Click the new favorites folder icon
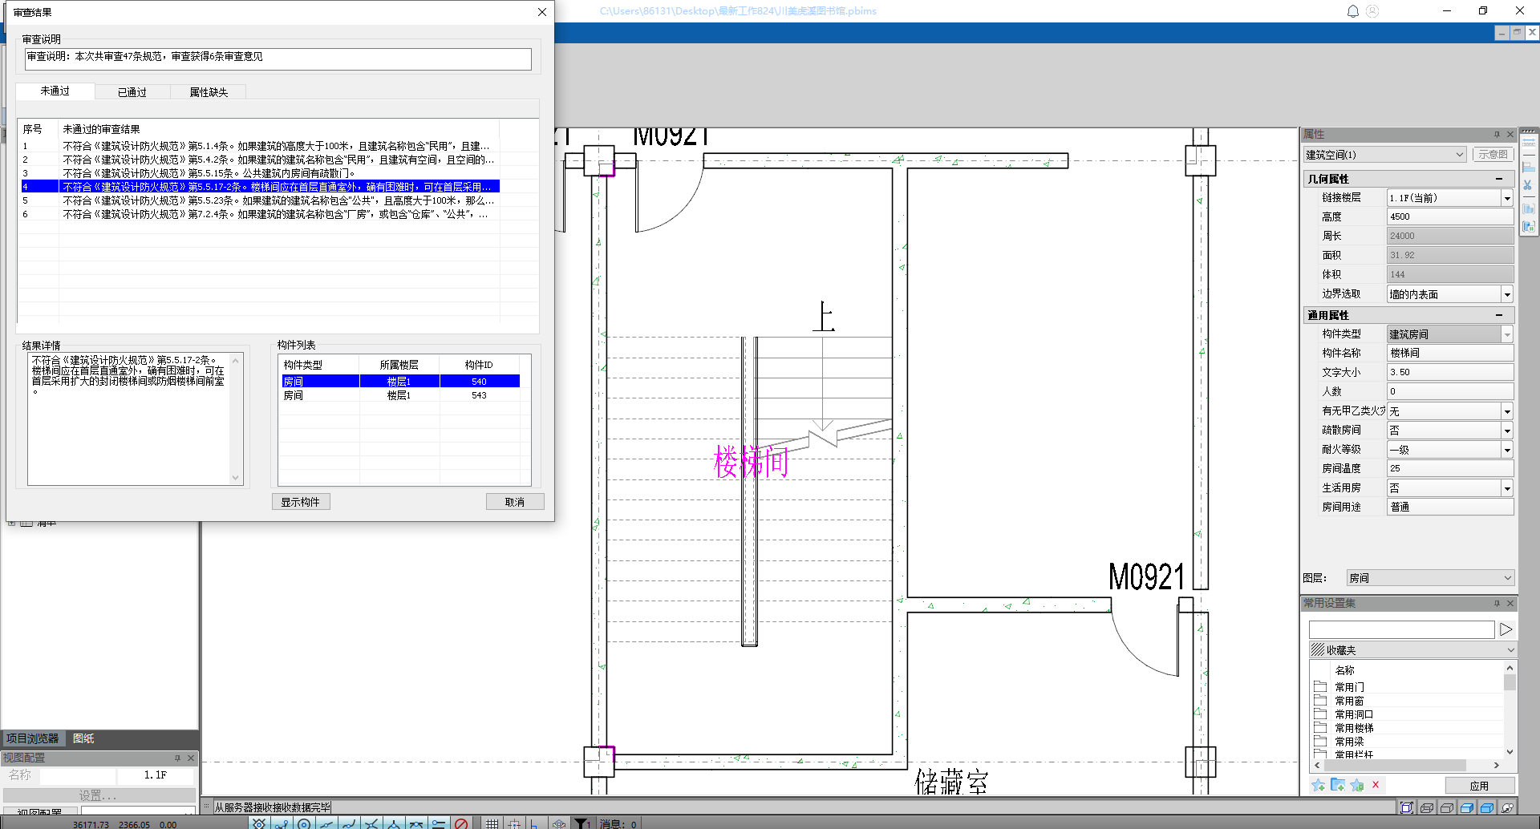Image resolution: width=1540 pixels, height=829 pixels. (x=1337, y=786)
